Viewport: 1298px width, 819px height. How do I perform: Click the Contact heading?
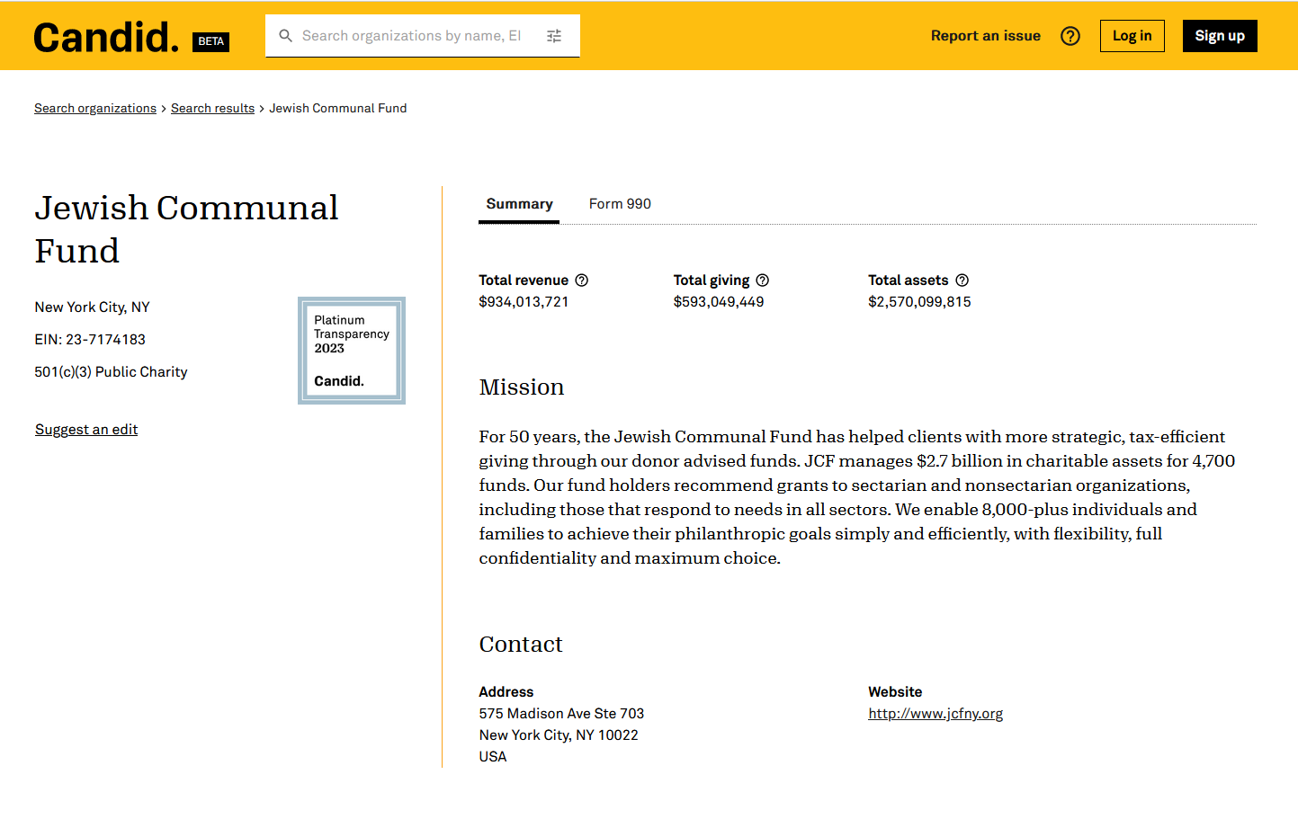521,645
